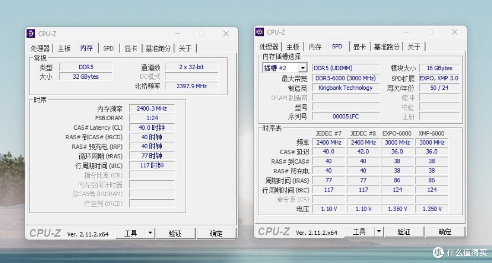Image resolution: width=492 pixels, height=263 pixels.
Task: Click the 117 时钟 tRC value
Action: coord(152,166)
